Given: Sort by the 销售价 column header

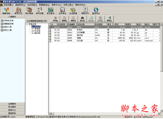Looking at the screenshot, I should click(131, 24).
